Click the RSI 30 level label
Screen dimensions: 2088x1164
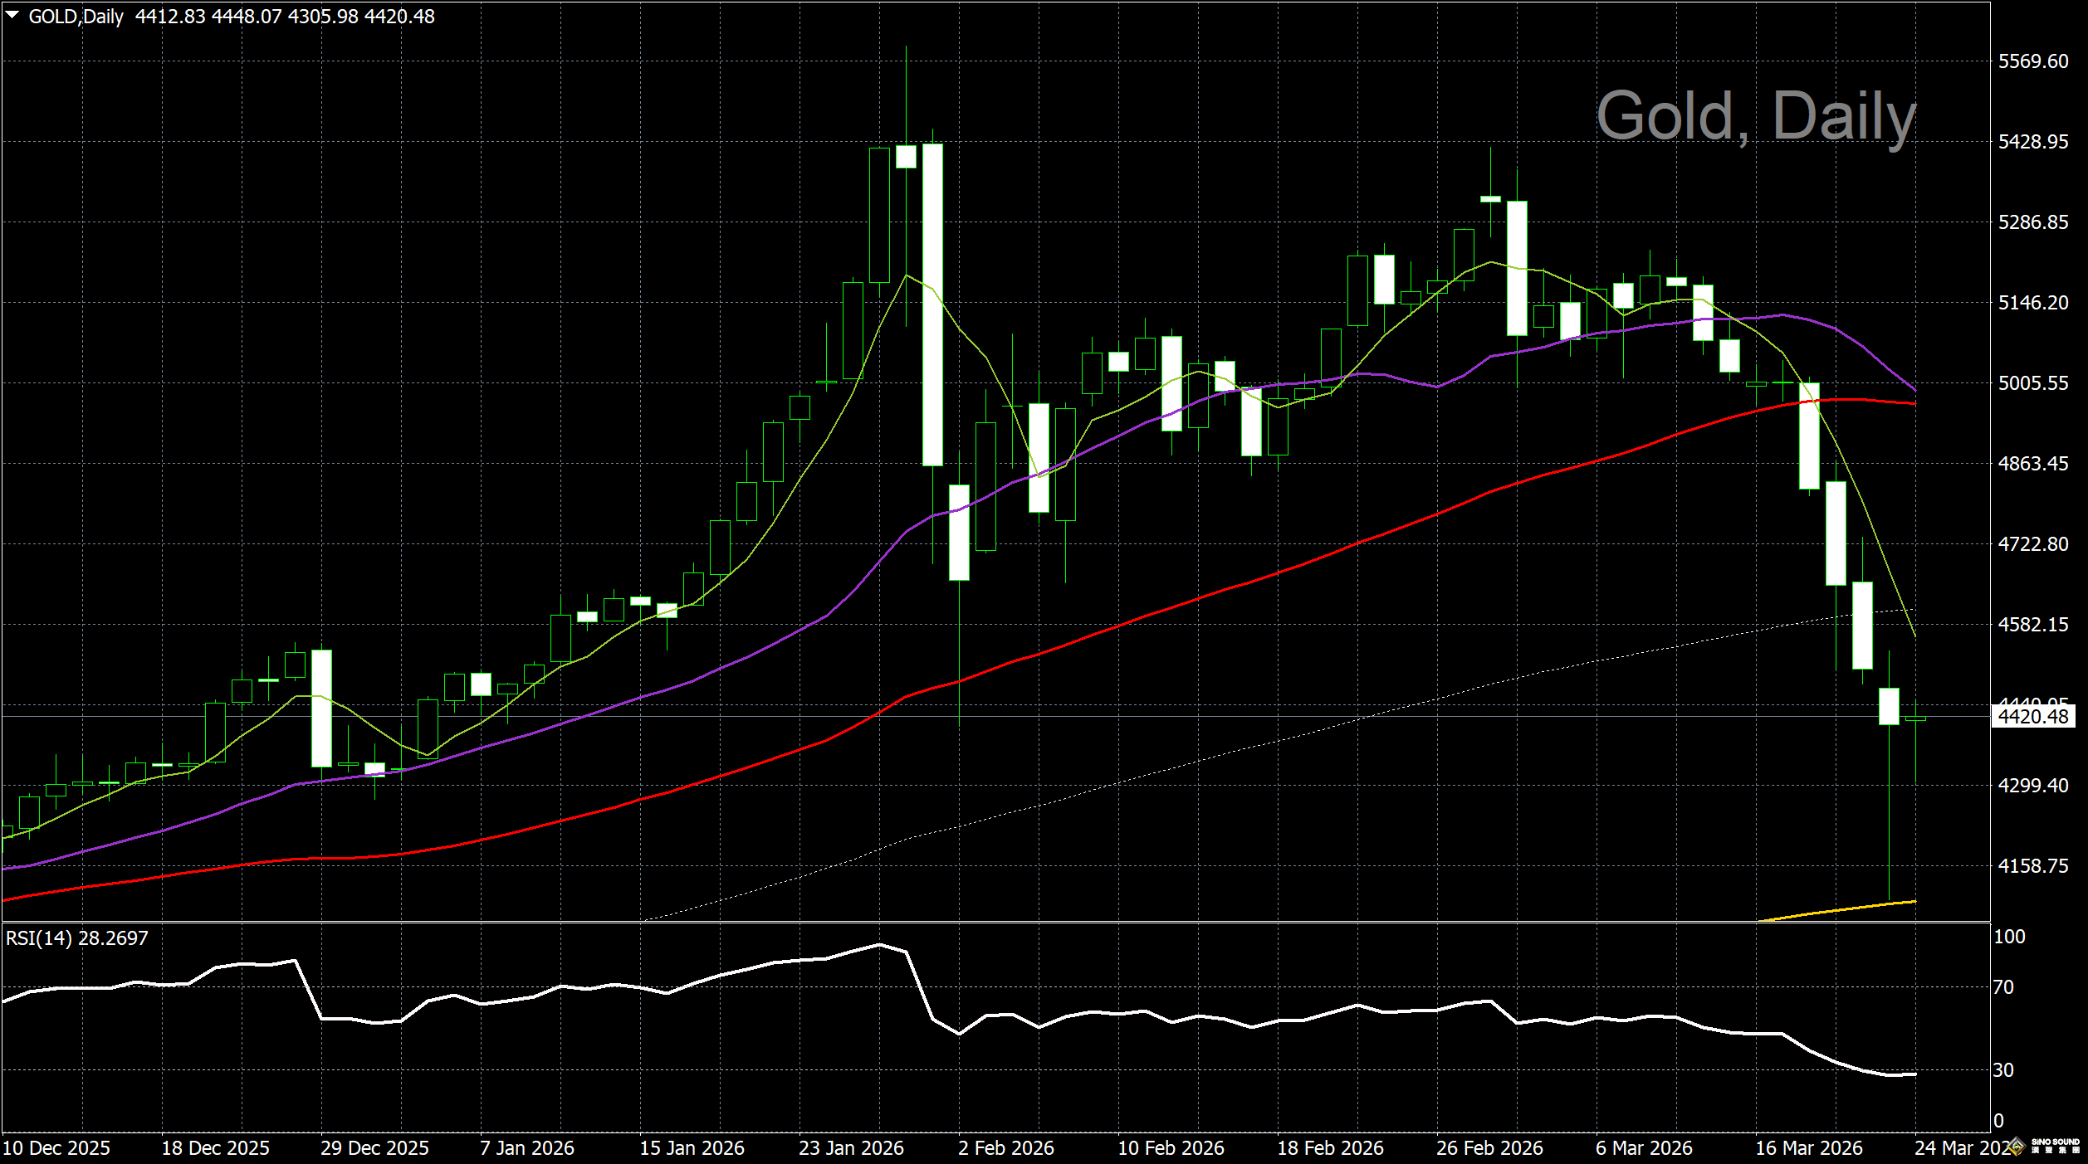click(2003, 1070)
